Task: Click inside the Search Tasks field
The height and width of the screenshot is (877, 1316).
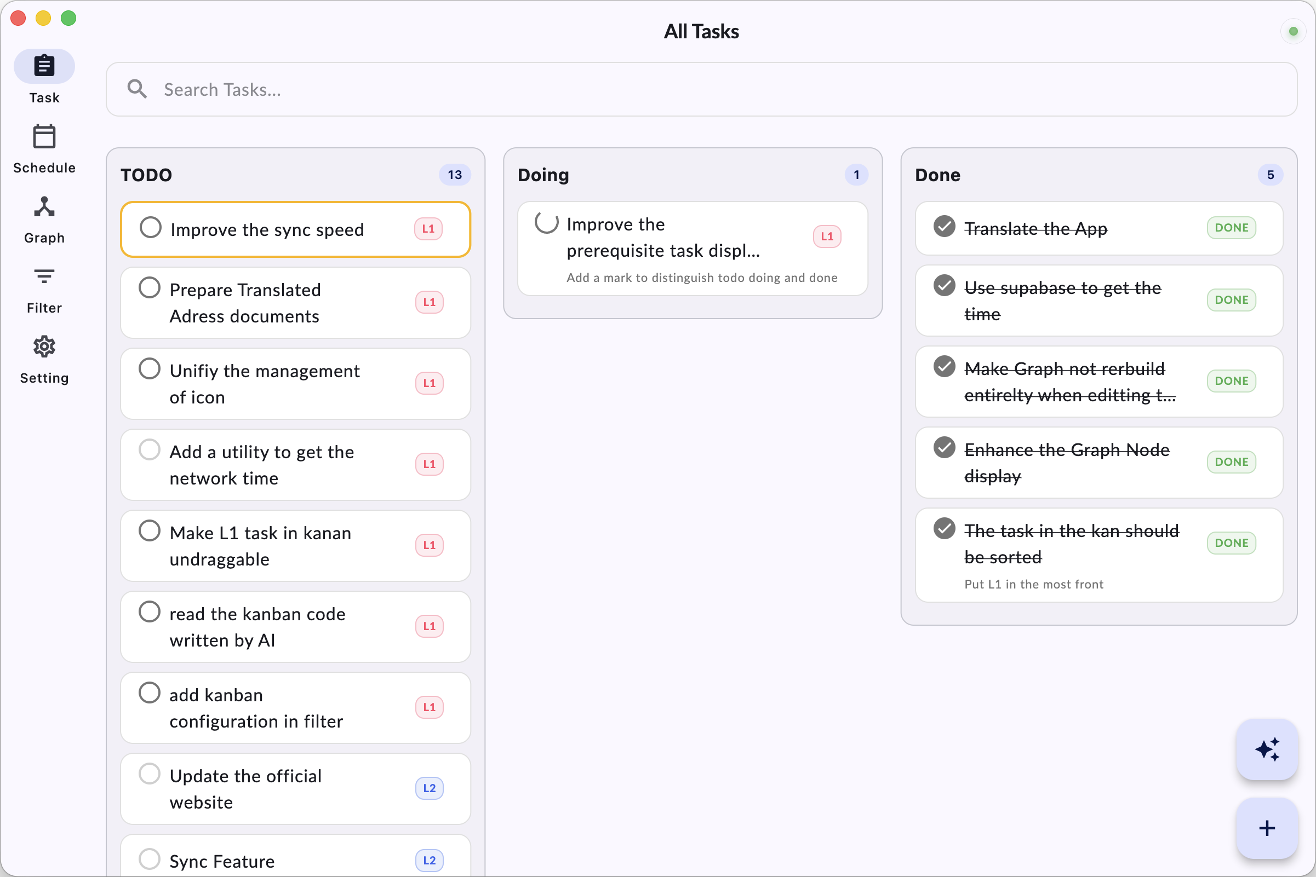Action: point(392,89)
